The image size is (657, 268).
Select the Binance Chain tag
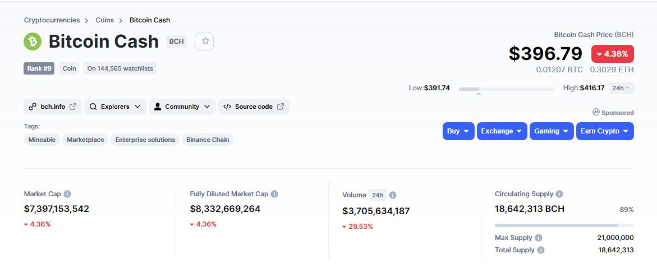click(x=208, y=140)
